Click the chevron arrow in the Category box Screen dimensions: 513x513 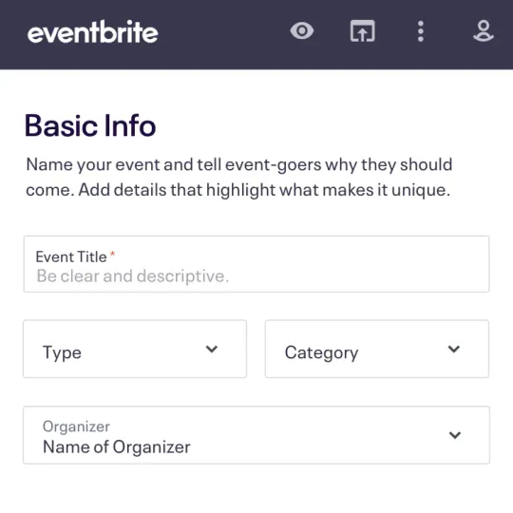click(x=454, y=349)
